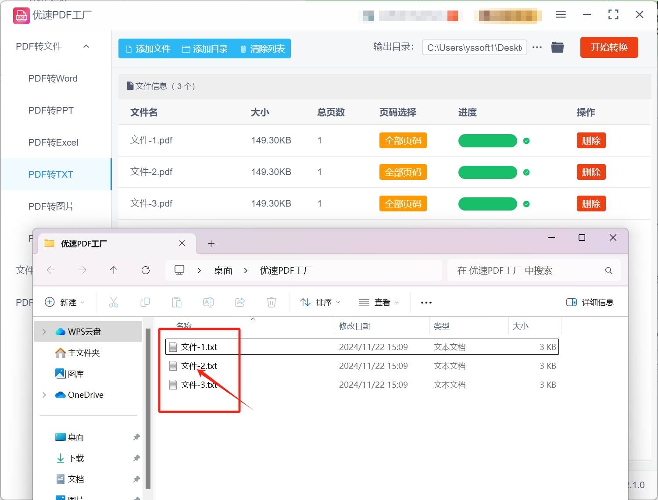Select 文件-3.txt in the file list
This screenshot has height=500, width=658.
[x=362, y=385]
